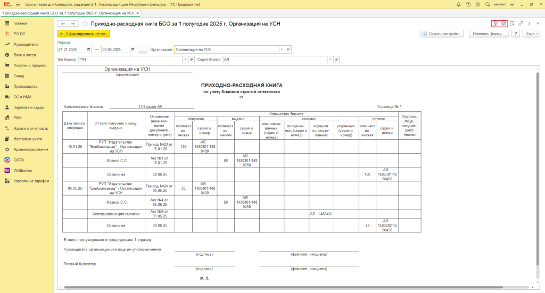Click Сформировать отчет button
The height and width of the screenshot is (293, 545).
click(84, 34)
